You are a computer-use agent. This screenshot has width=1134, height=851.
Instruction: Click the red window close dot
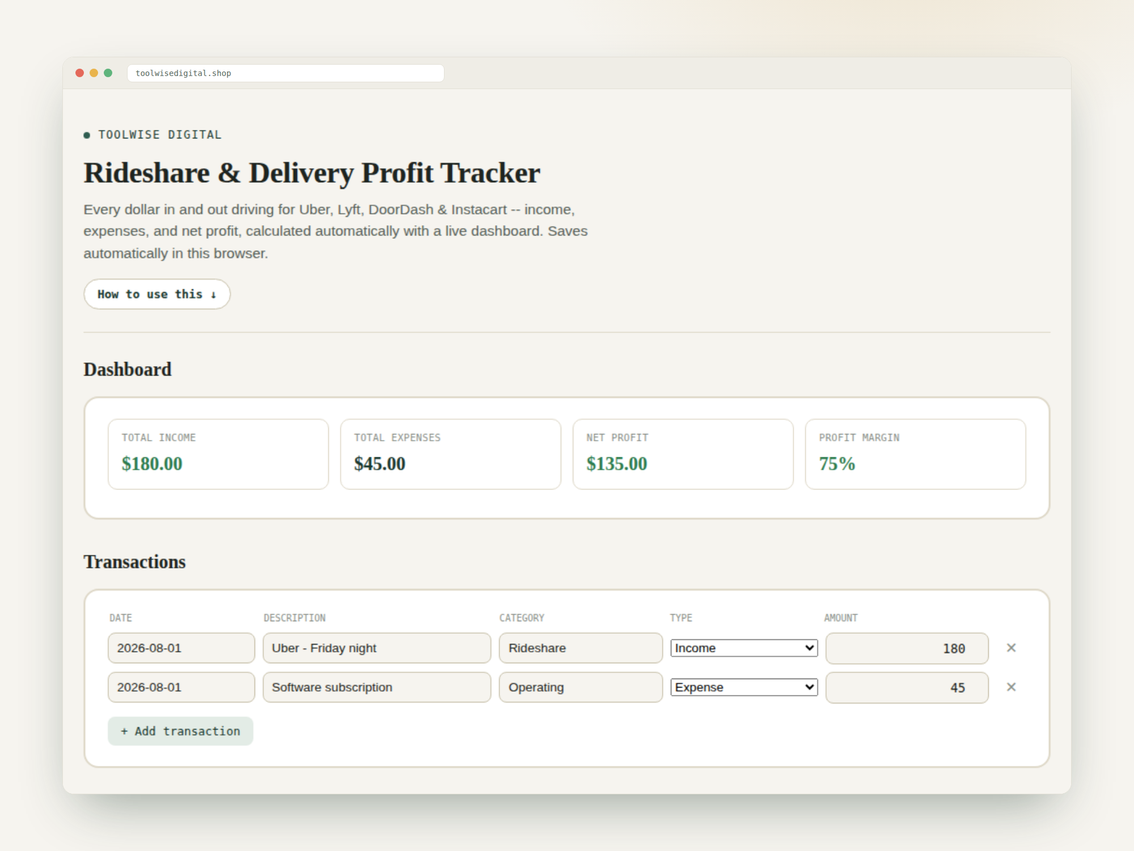coord(80,73)
